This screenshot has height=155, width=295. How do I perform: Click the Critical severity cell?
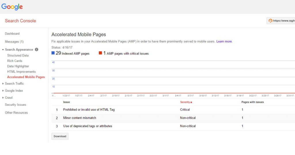[x=185, y=110]
